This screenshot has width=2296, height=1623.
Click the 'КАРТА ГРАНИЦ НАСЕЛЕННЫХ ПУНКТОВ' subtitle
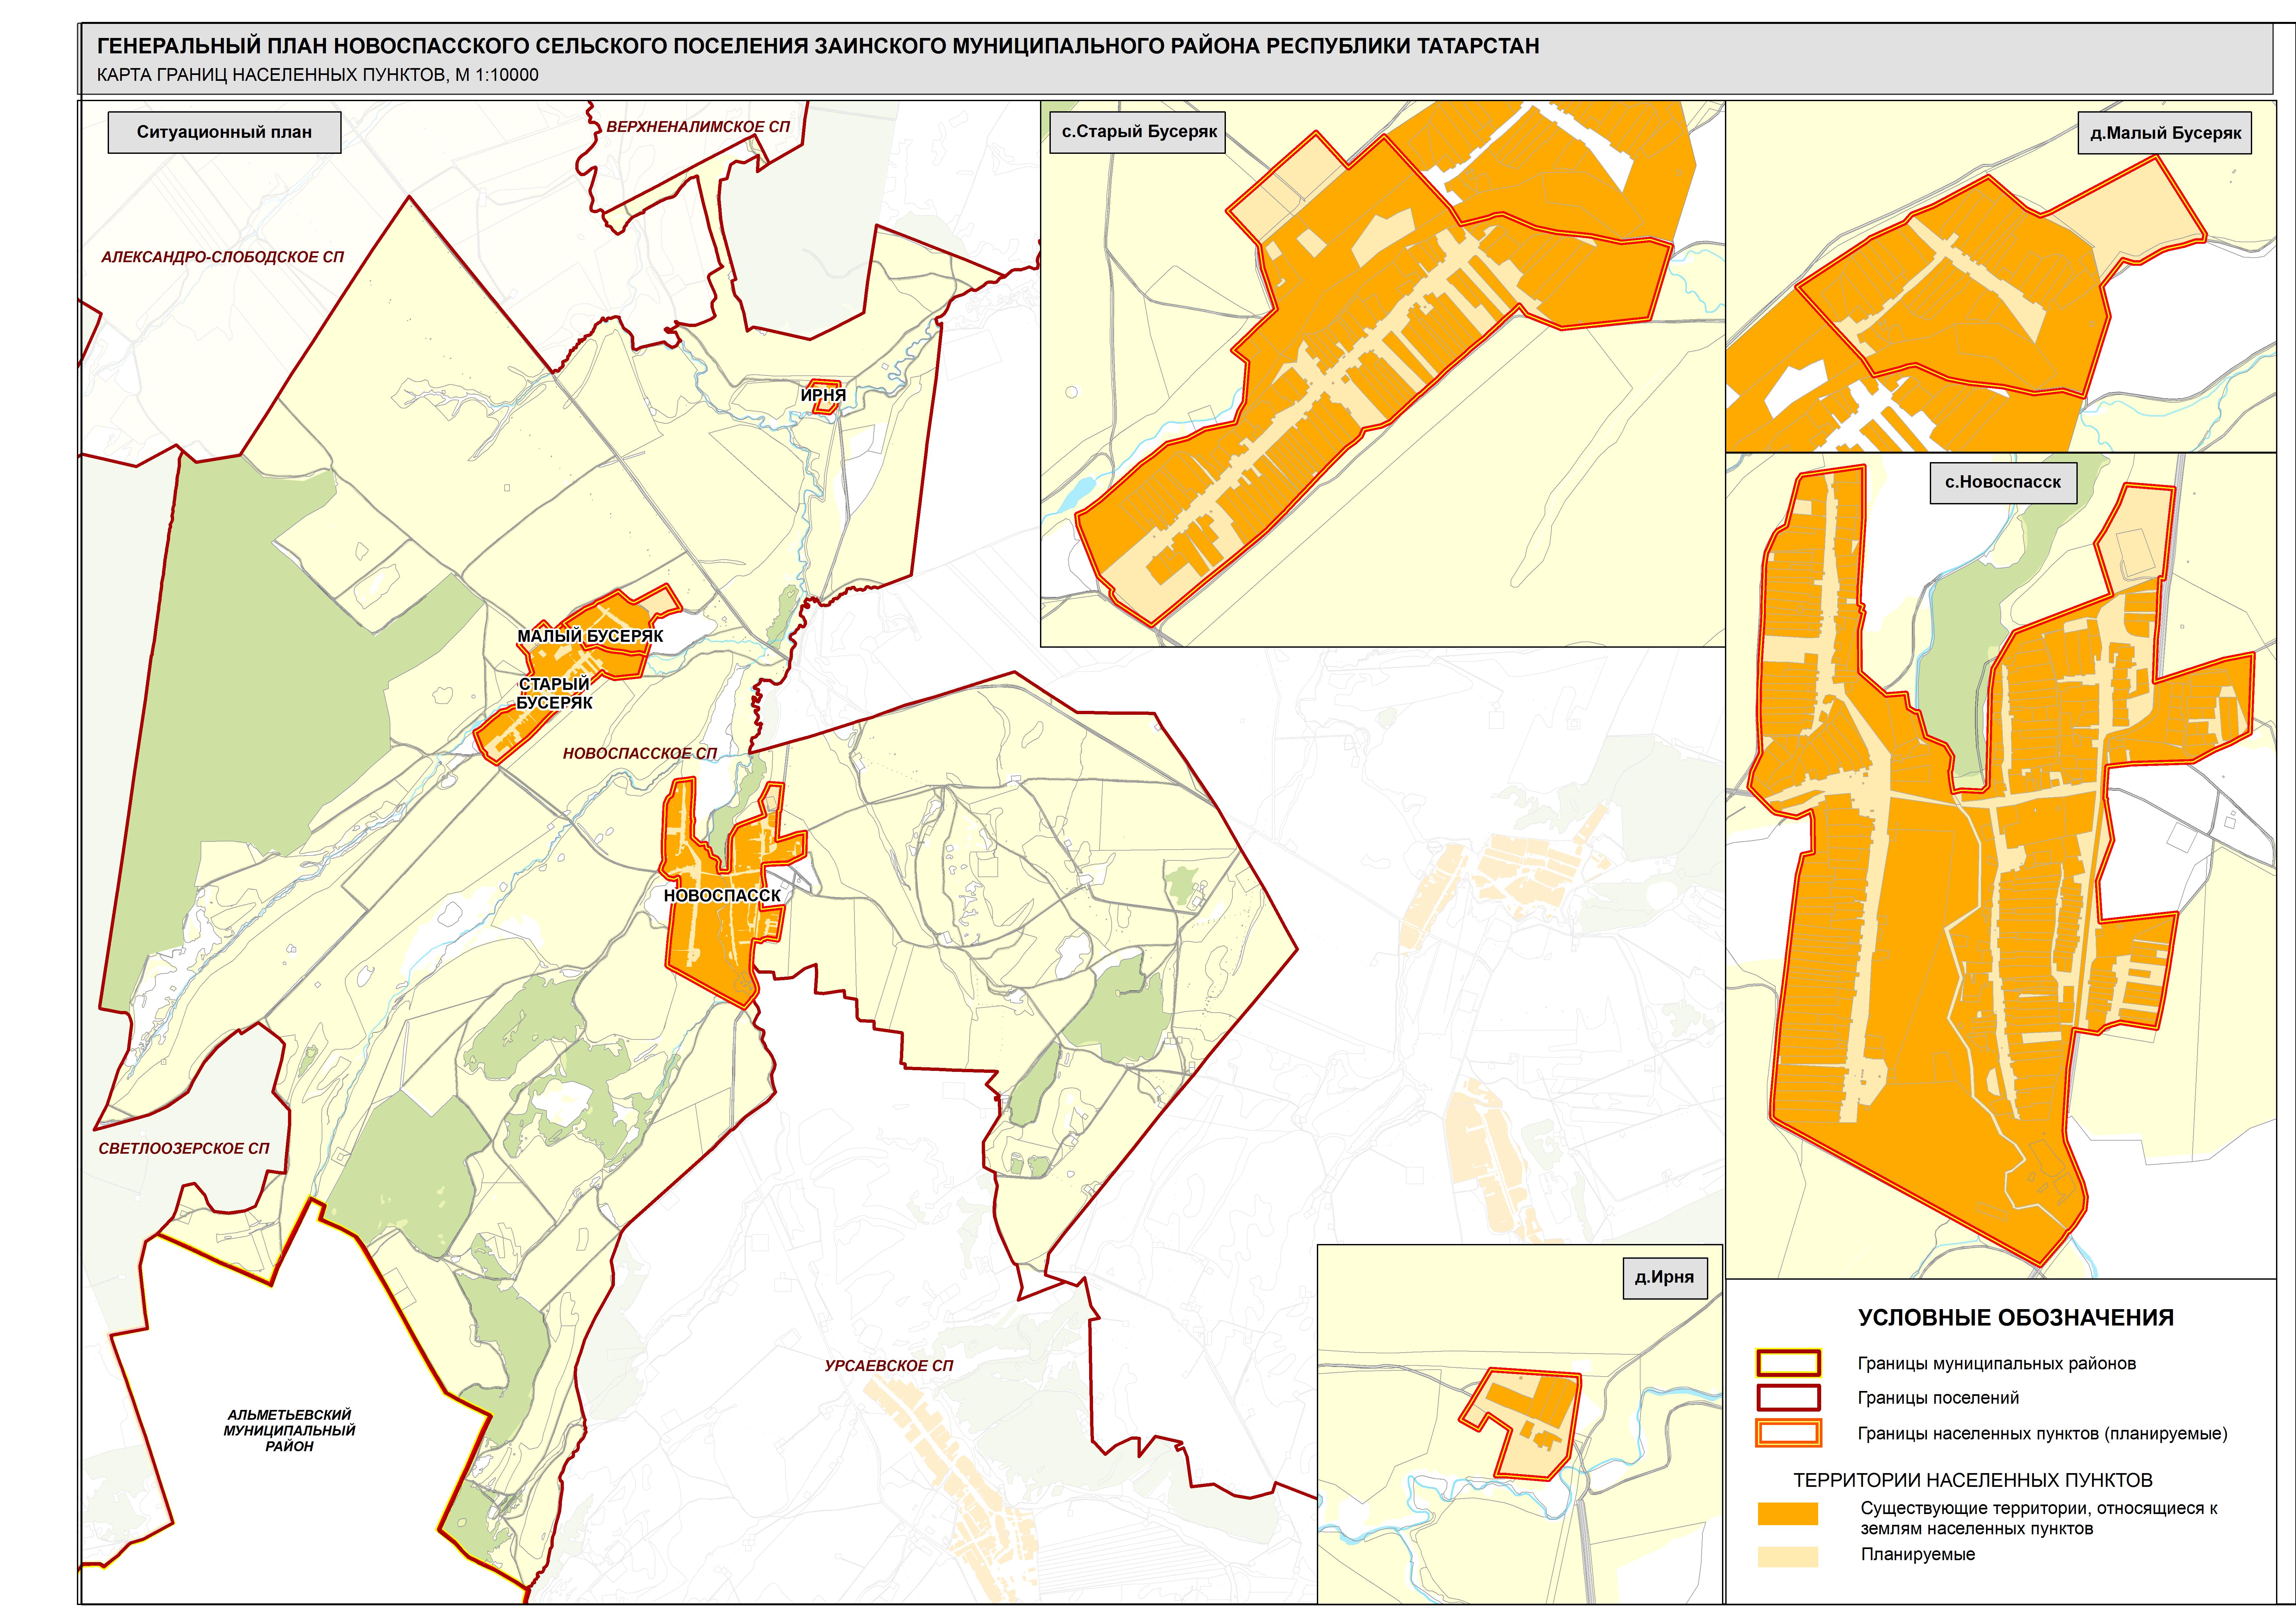317,75
